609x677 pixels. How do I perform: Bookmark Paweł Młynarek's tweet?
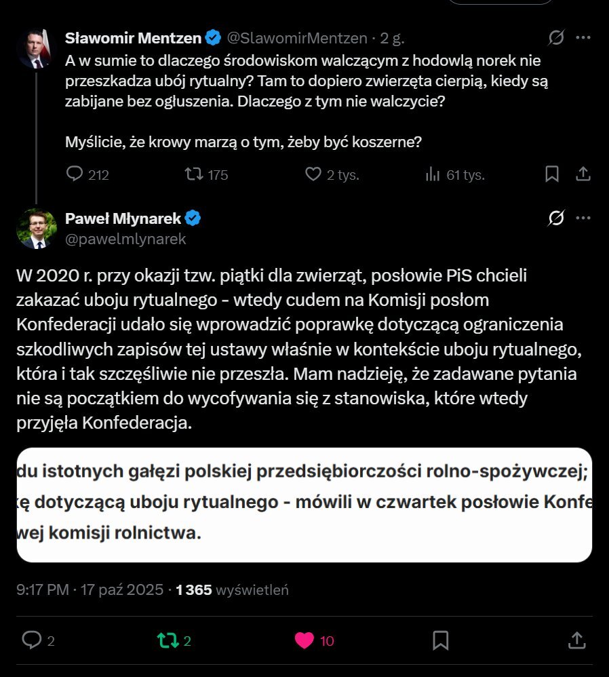click(440, 640)
